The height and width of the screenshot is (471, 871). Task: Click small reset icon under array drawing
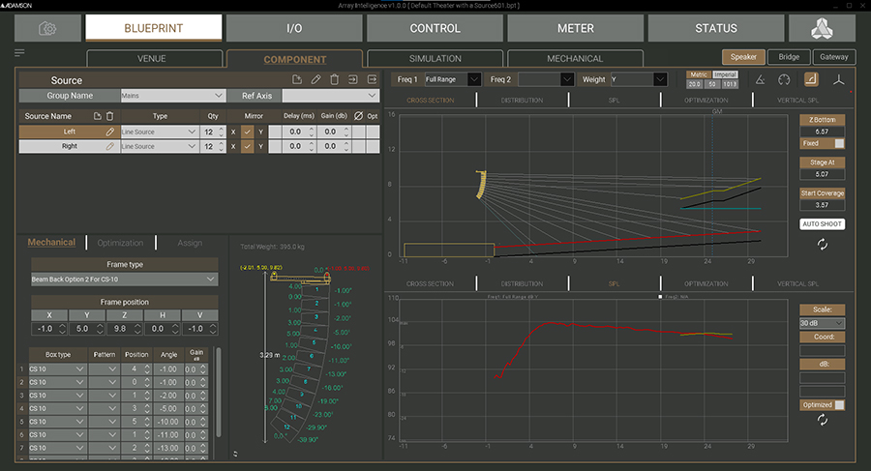[235, 454]
